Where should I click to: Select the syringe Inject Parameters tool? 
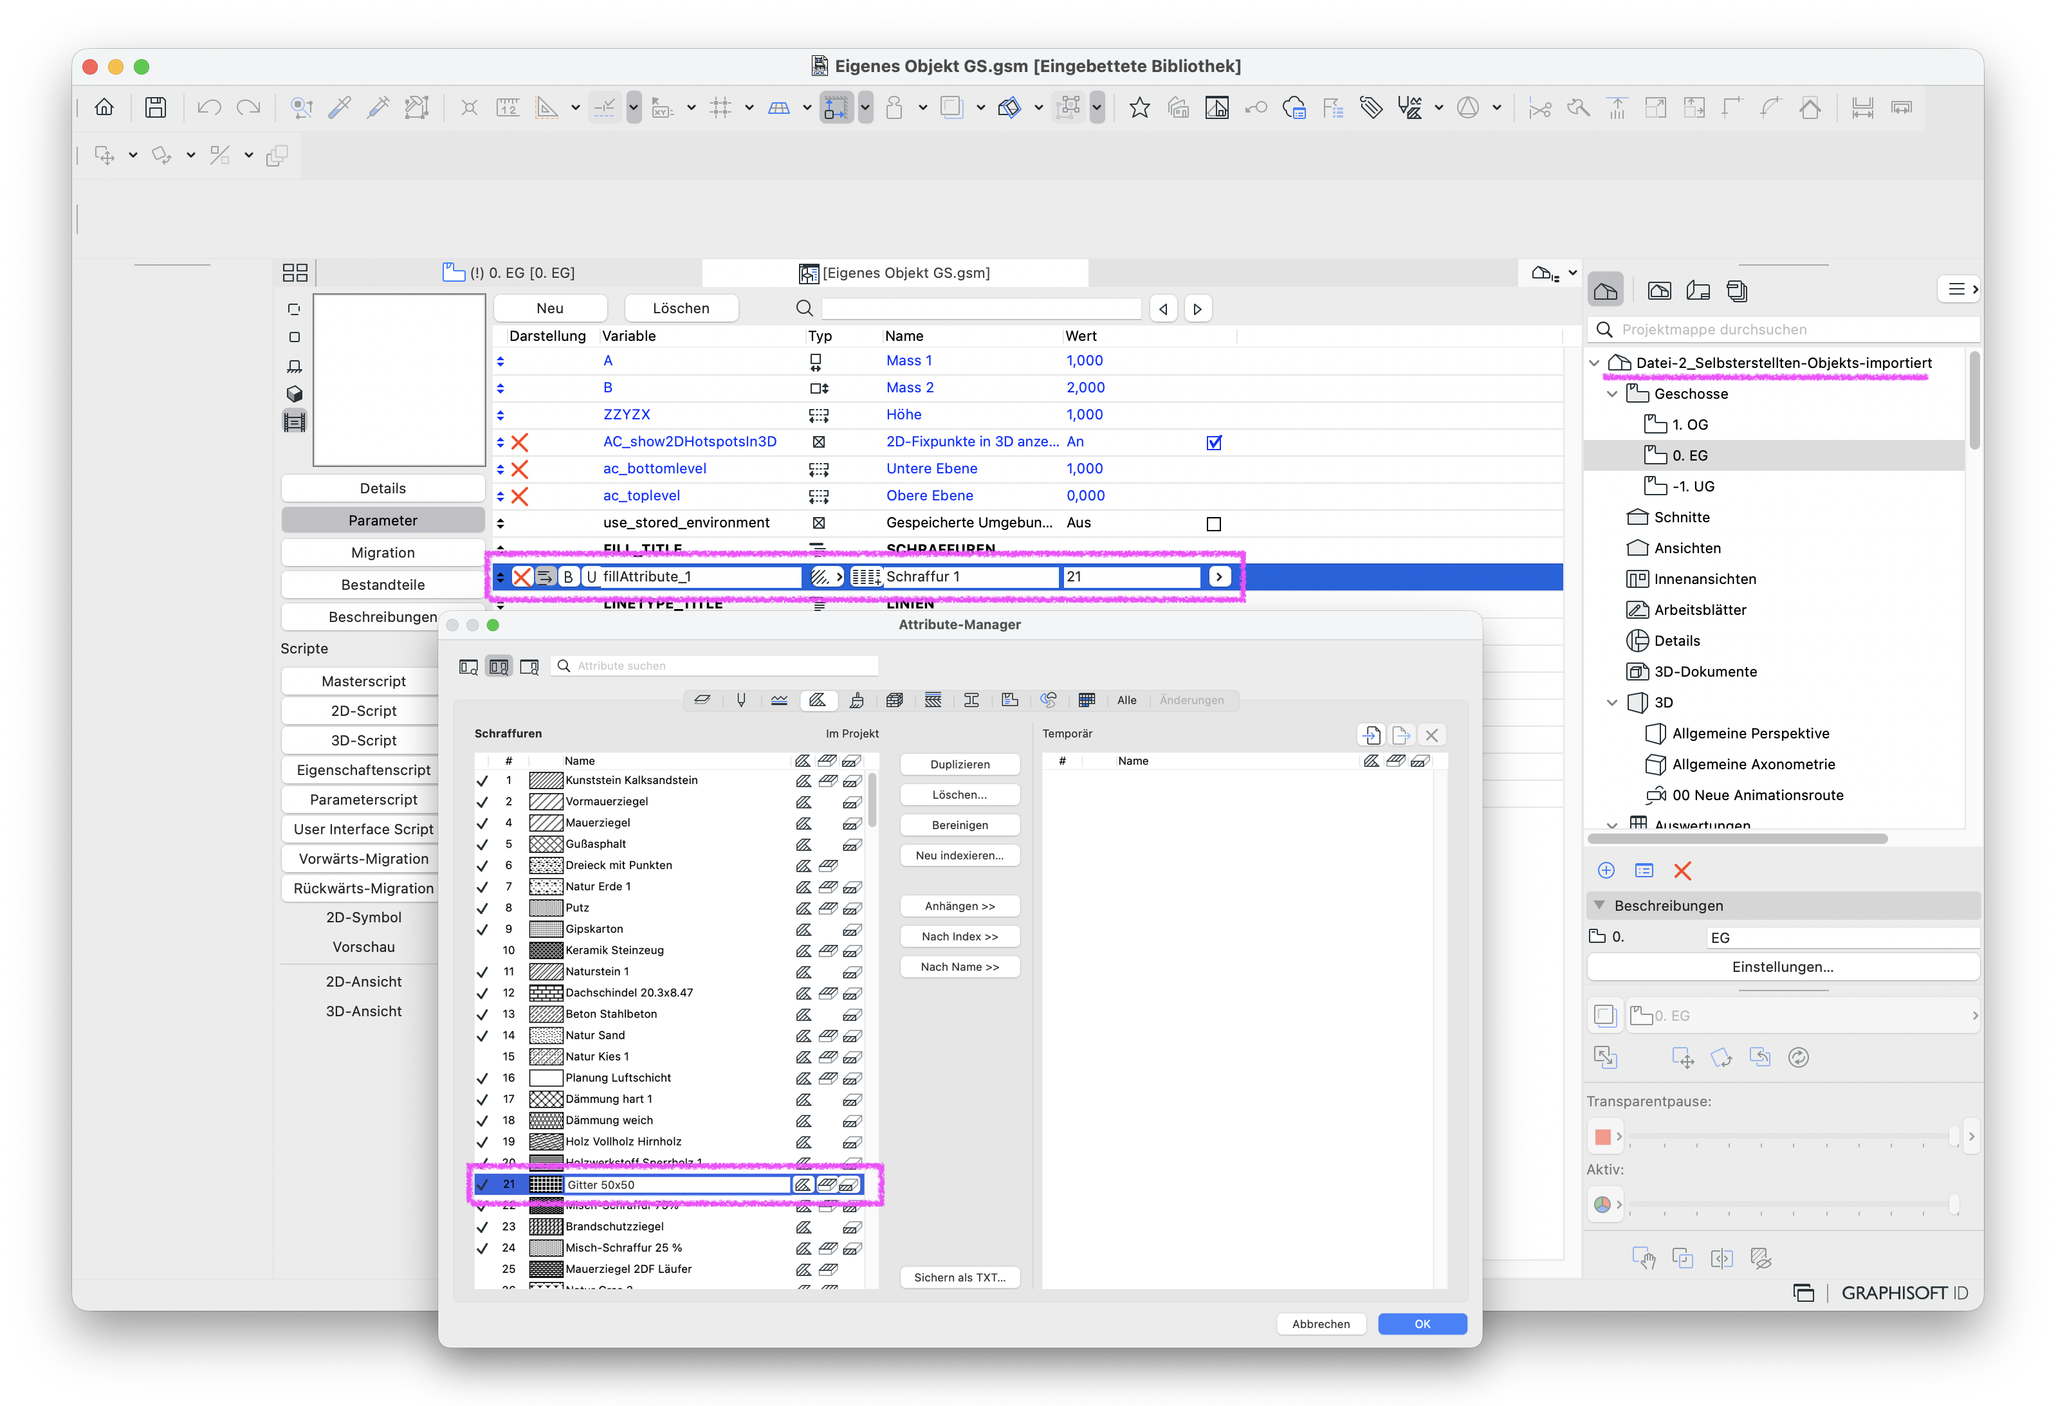pos(379,108)
